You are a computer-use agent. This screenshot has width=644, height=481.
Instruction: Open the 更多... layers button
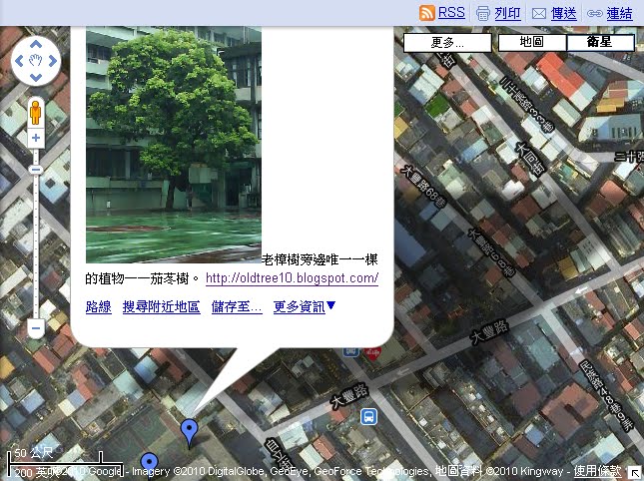click(x=447, y=43)
